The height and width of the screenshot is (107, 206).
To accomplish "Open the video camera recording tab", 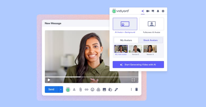I will pos(148,11).
